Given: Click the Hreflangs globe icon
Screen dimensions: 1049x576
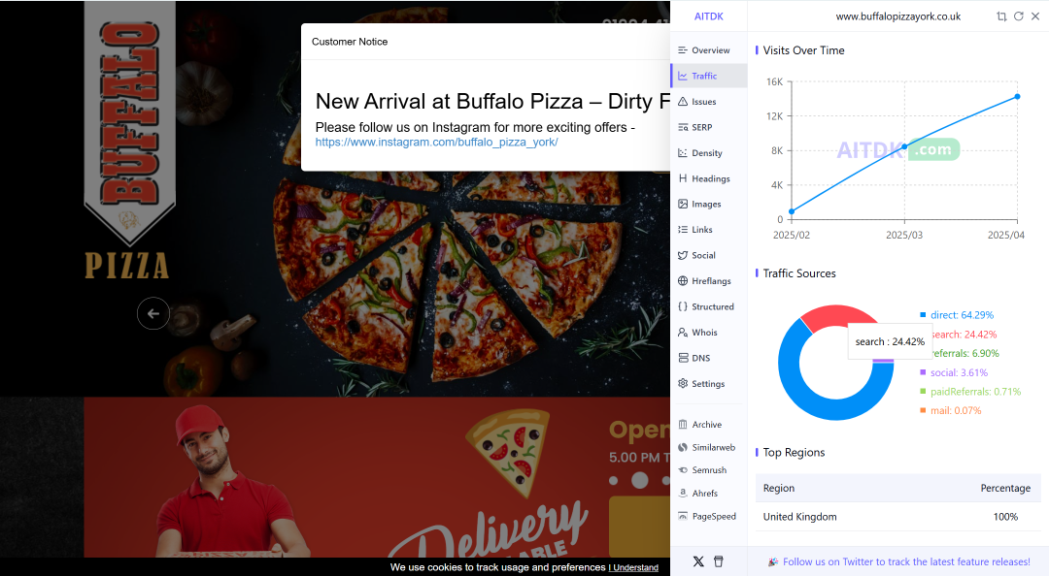Looking at the screenshot, I should (683, 280).
